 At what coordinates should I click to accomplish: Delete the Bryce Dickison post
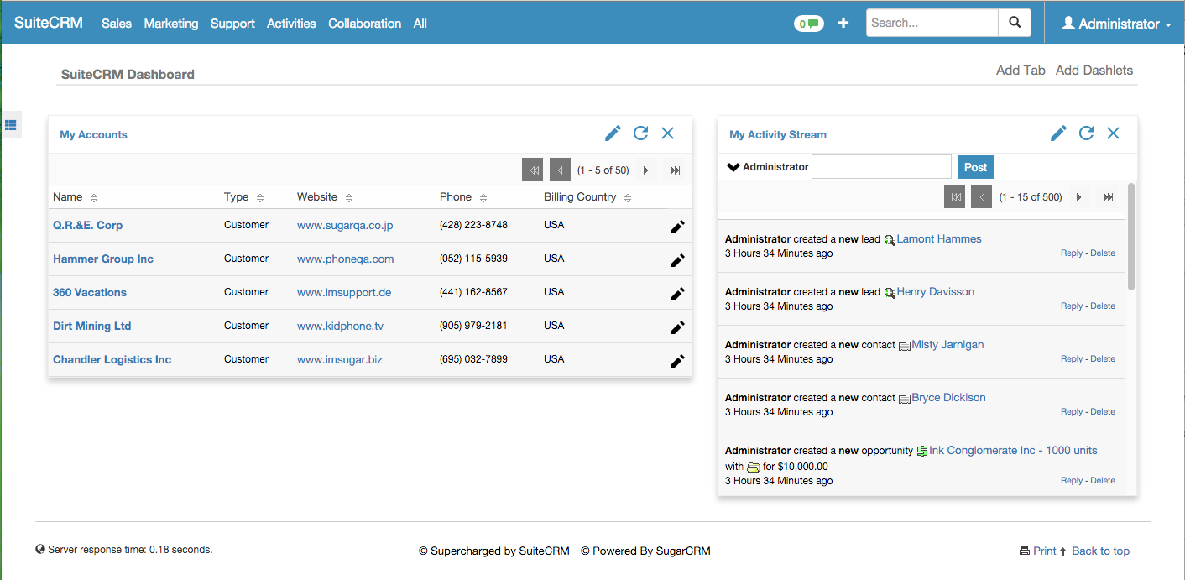point(1103,411)
